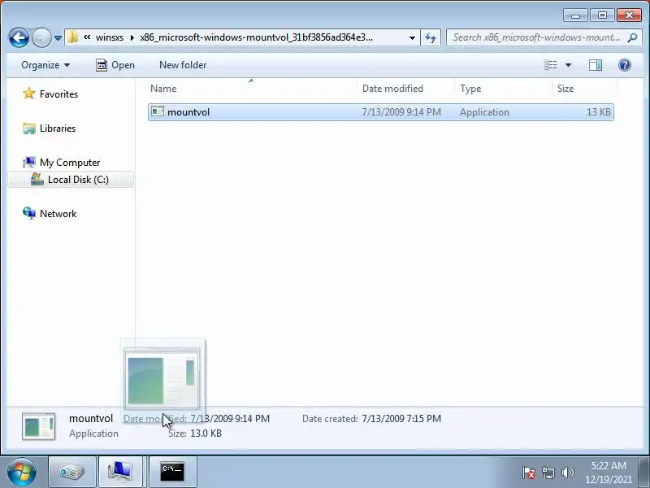Viewport: 650px width, 488px height.
Task: Click the search magnifier icon
Action: 633,37
